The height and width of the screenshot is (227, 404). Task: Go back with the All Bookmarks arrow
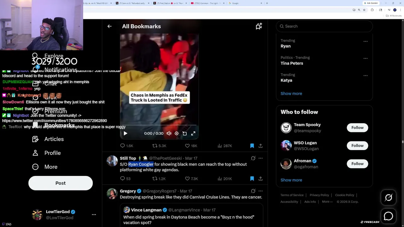tap(110, 26)
